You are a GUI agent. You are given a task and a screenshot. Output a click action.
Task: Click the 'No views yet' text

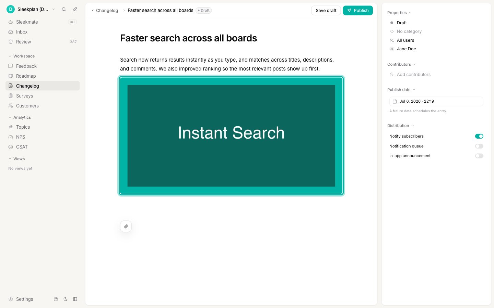[x=20, y=168]
